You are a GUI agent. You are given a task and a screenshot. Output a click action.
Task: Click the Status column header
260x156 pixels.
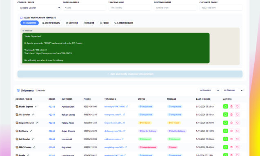point(141,99)
